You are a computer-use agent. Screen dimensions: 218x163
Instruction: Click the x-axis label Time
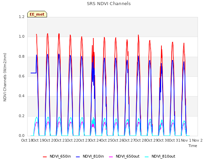tap(193, 146)
